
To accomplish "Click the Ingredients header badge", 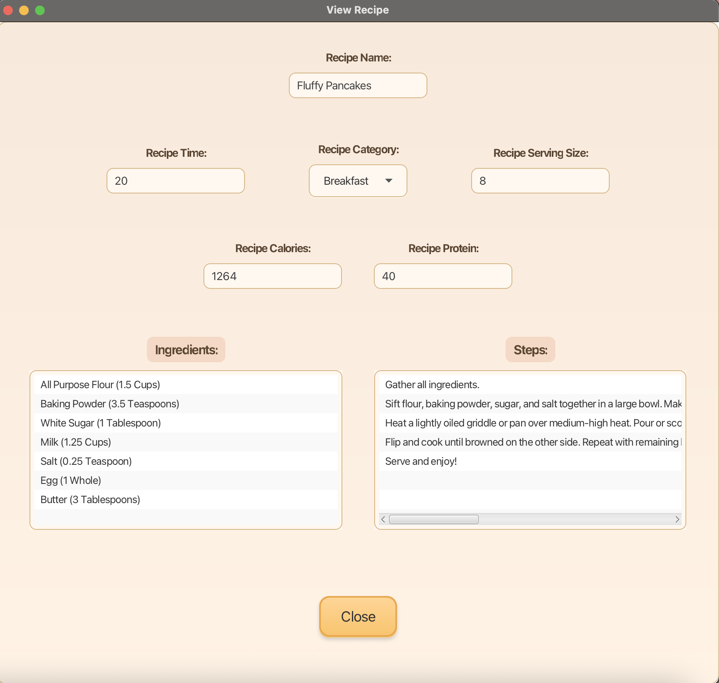I will [x=186, y=349].
